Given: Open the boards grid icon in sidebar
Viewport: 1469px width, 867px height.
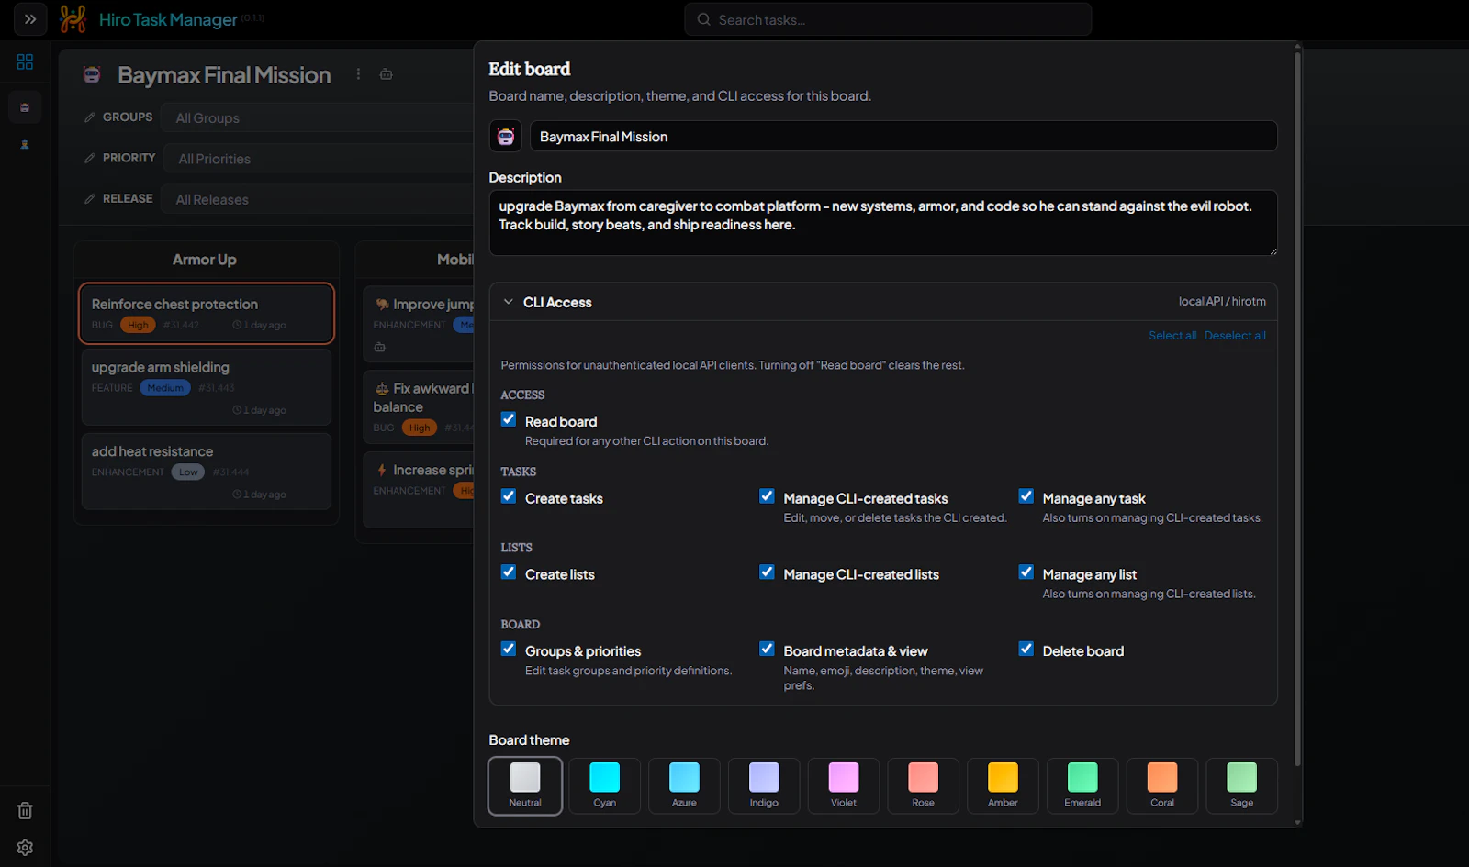Looking at the screenshot, I should tap(25, 61).
